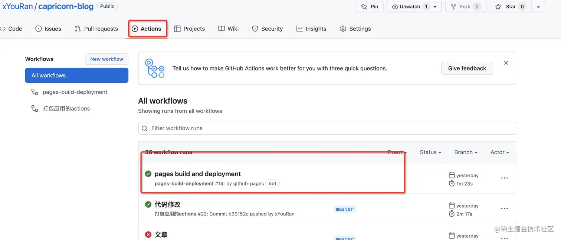Click the New workflow button

106,59
